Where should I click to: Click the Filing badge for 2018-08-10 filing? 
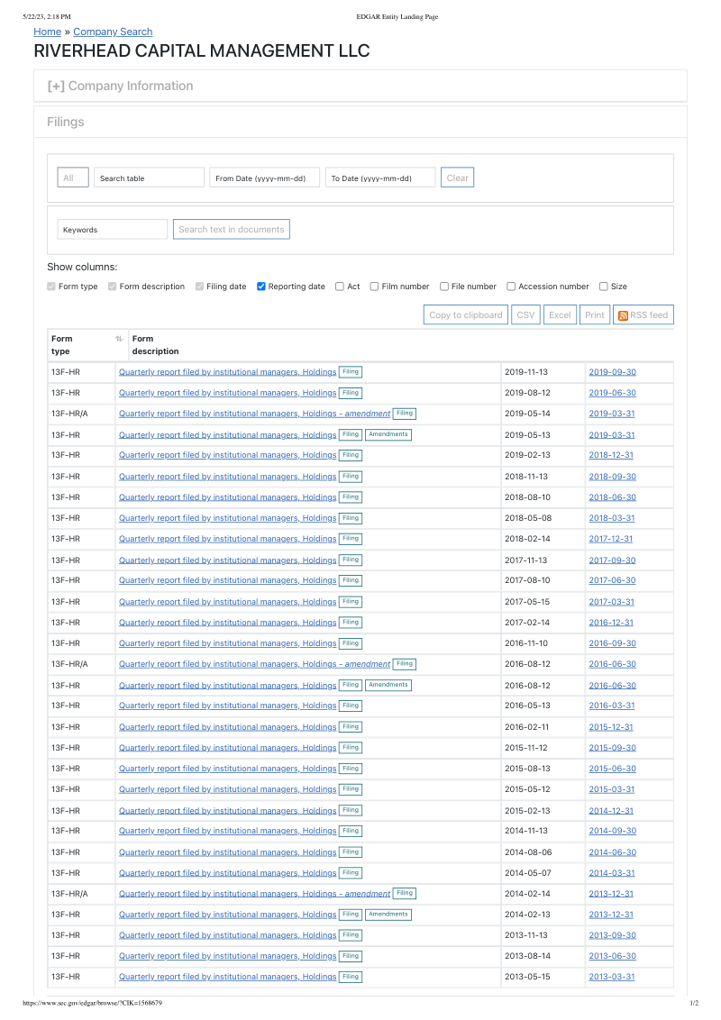[x=351, y=497]
